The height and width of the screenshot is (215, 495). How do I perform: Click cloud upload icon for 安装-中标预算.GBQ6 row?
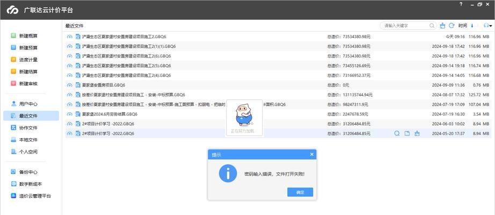coord(69,95)
